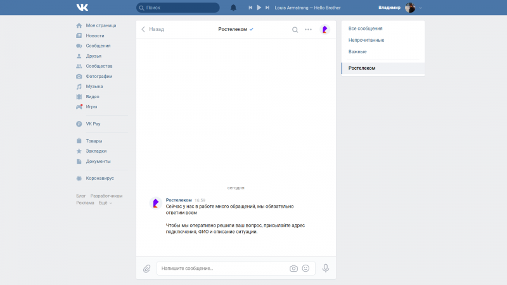Focus the Напишите сообщение input field
507x285 pixels.
point(222,269)
